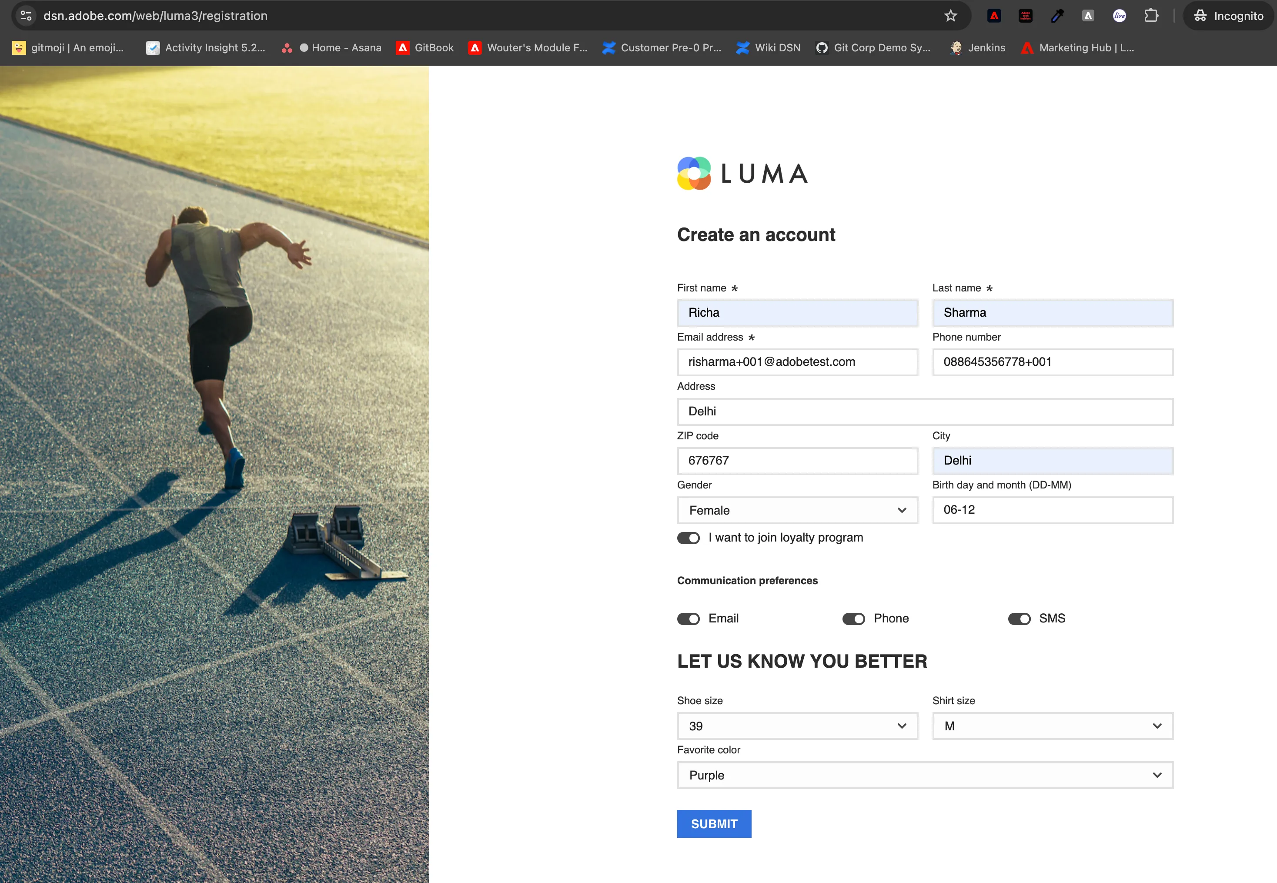Toggle the loyalty program switch
1277x883 pixels.
(x=688, y=538)
